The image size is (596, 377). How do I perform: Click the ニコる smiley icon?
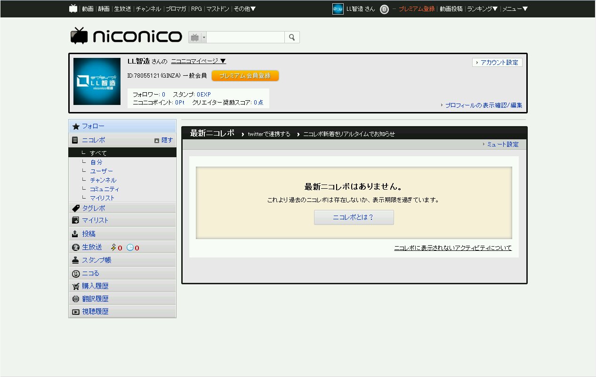75,273
